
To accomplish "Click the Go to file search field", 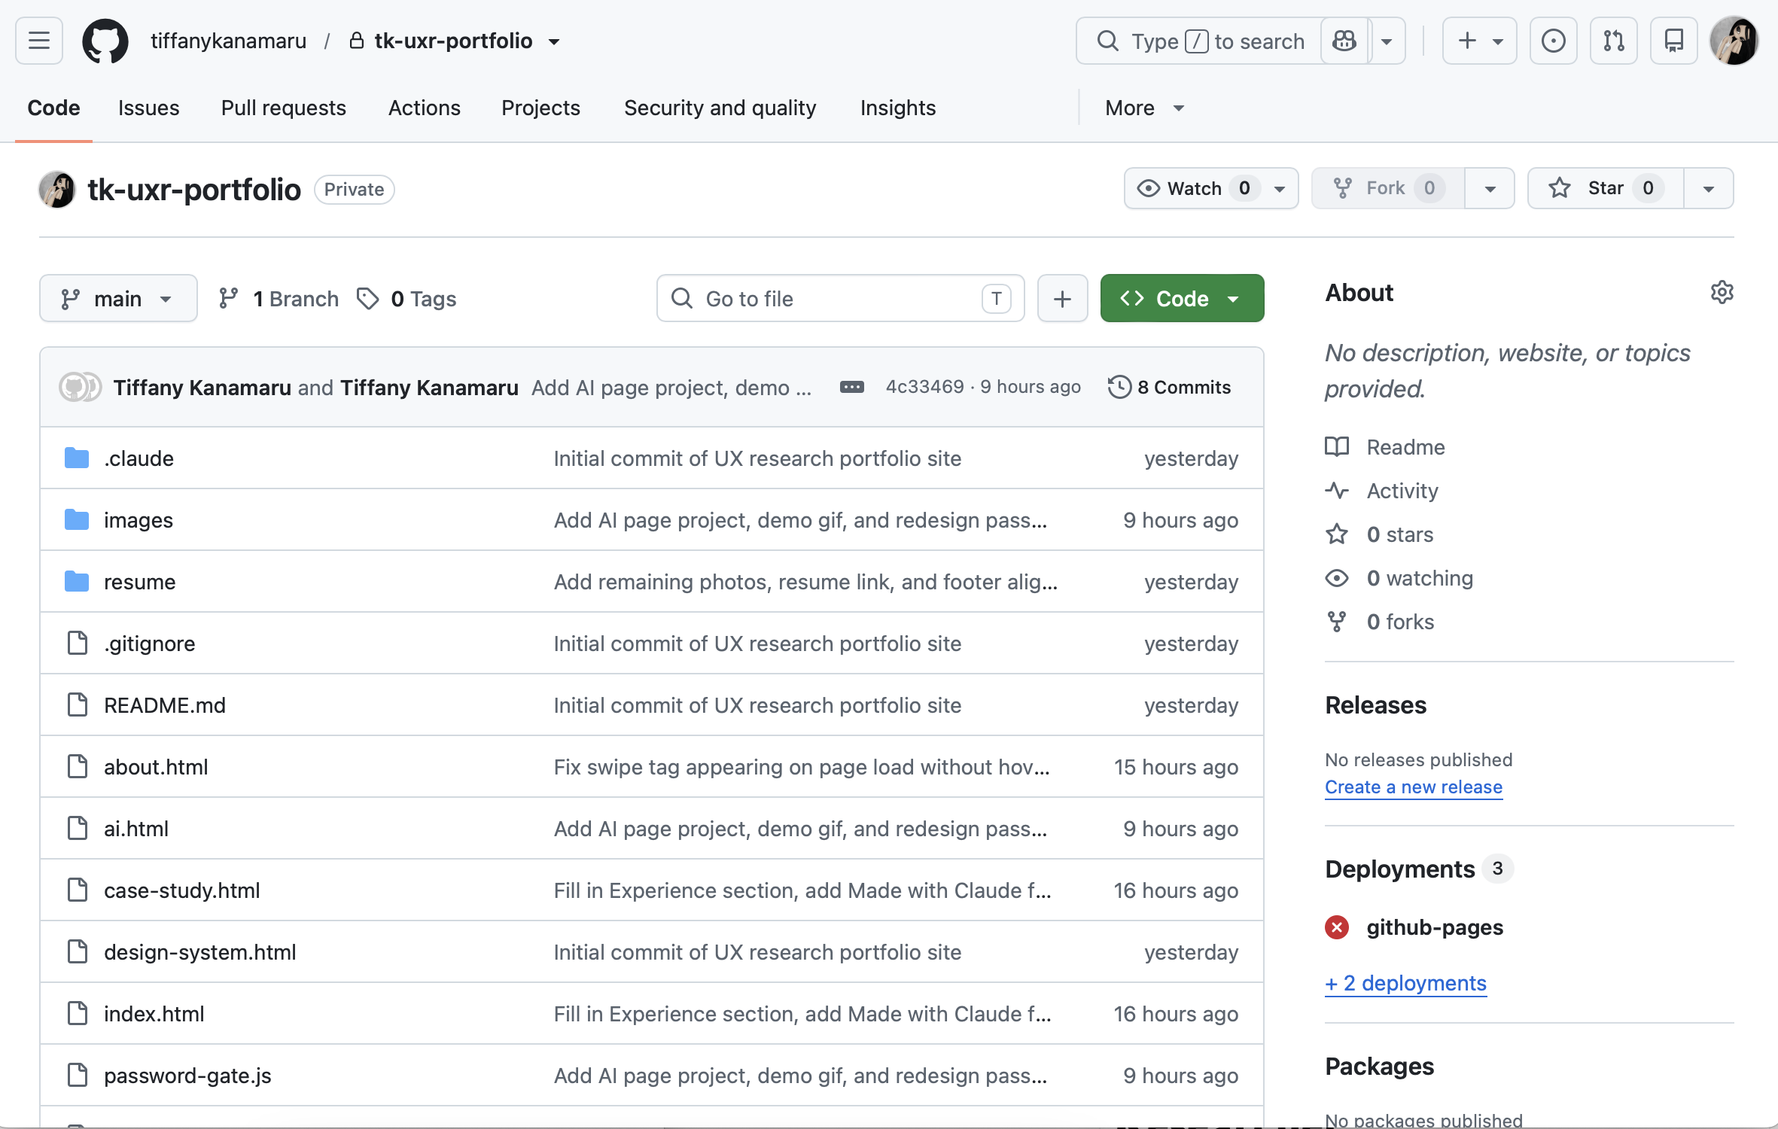I will click(x=840, y=298).
